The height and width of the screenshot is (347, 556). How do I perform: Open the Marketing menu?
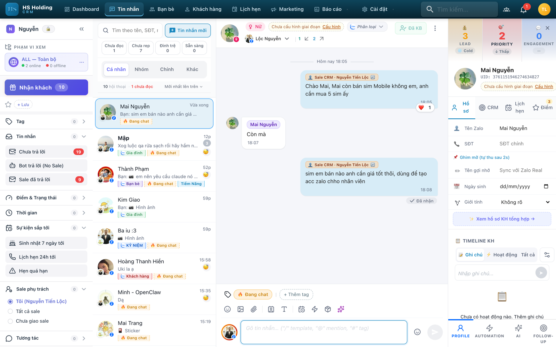point(287,9)
